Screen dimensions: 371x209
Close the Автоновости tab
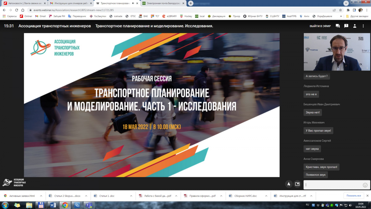point(45,3)
